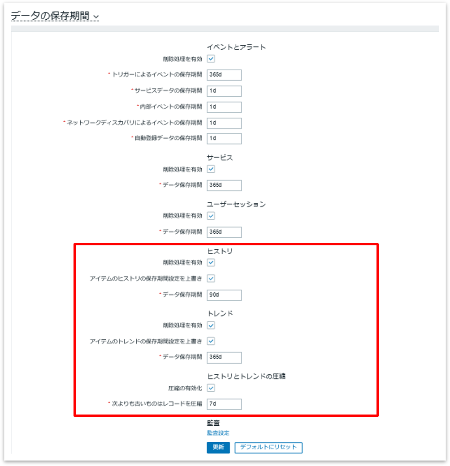The image size is (450, 466).
Task: Open the 監査設定 link
Action: tap(218, 433)
